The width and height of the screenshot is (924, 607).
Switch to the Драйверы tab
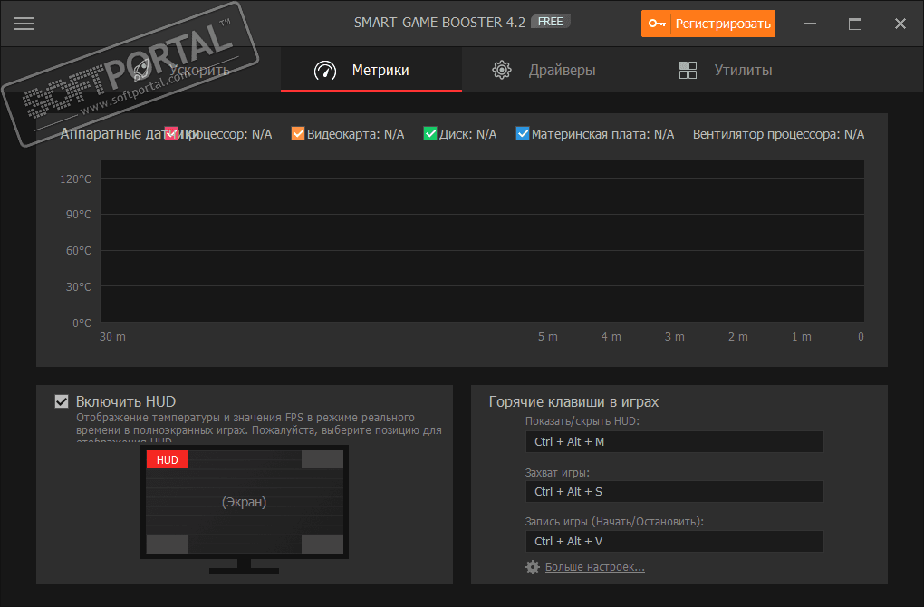coord(544,70)
